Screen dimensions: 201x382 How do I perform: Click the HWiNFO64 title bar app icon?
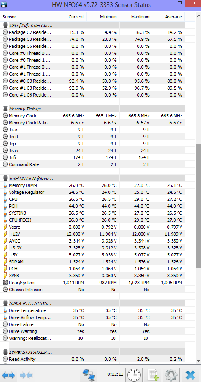[x=4, y=4]
